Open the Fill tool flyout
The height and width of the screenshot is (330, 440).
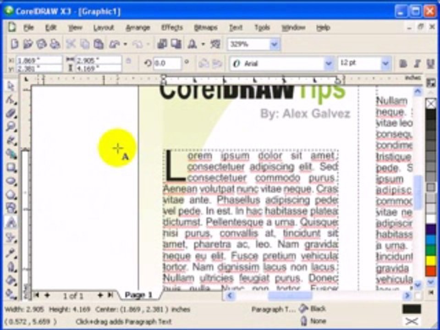pyautogui.click(x=11, y=280)
